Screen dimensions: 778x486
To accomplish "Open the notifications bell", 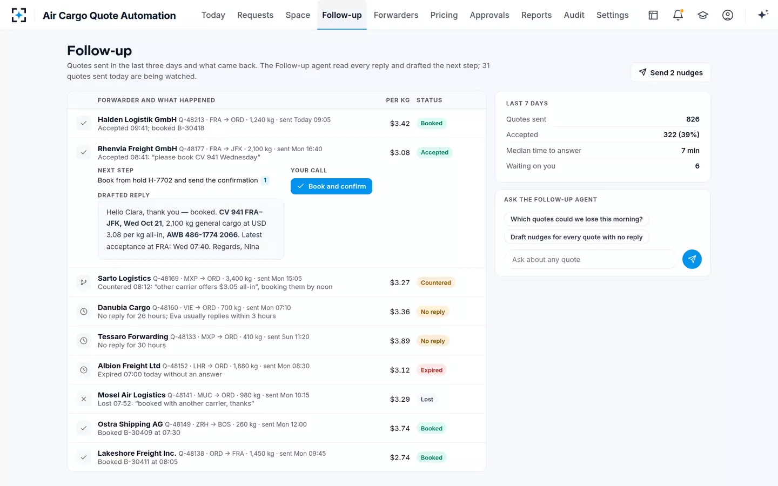I will tap(678, 15).
